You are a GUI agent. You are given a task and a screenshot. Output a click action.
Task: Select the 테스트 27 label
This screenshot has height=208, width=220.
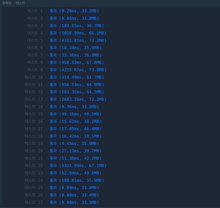[34, 202]
